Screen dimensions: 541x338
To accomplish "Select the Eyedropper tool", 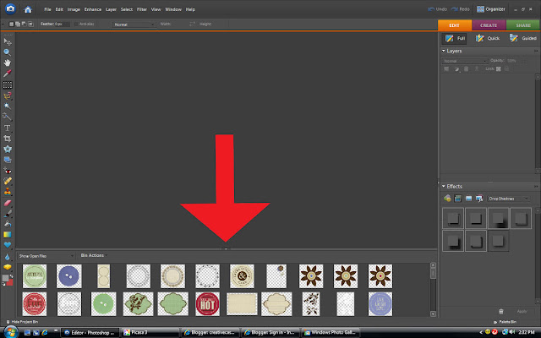I will [x=8, y=74].
